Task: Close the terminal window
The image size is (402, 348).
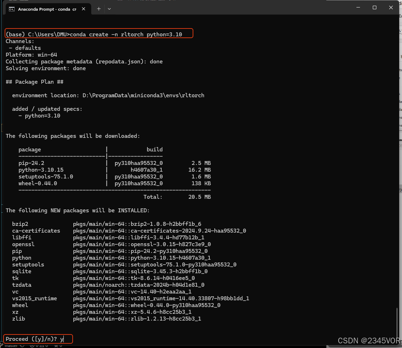Action: tap(391, 7)
